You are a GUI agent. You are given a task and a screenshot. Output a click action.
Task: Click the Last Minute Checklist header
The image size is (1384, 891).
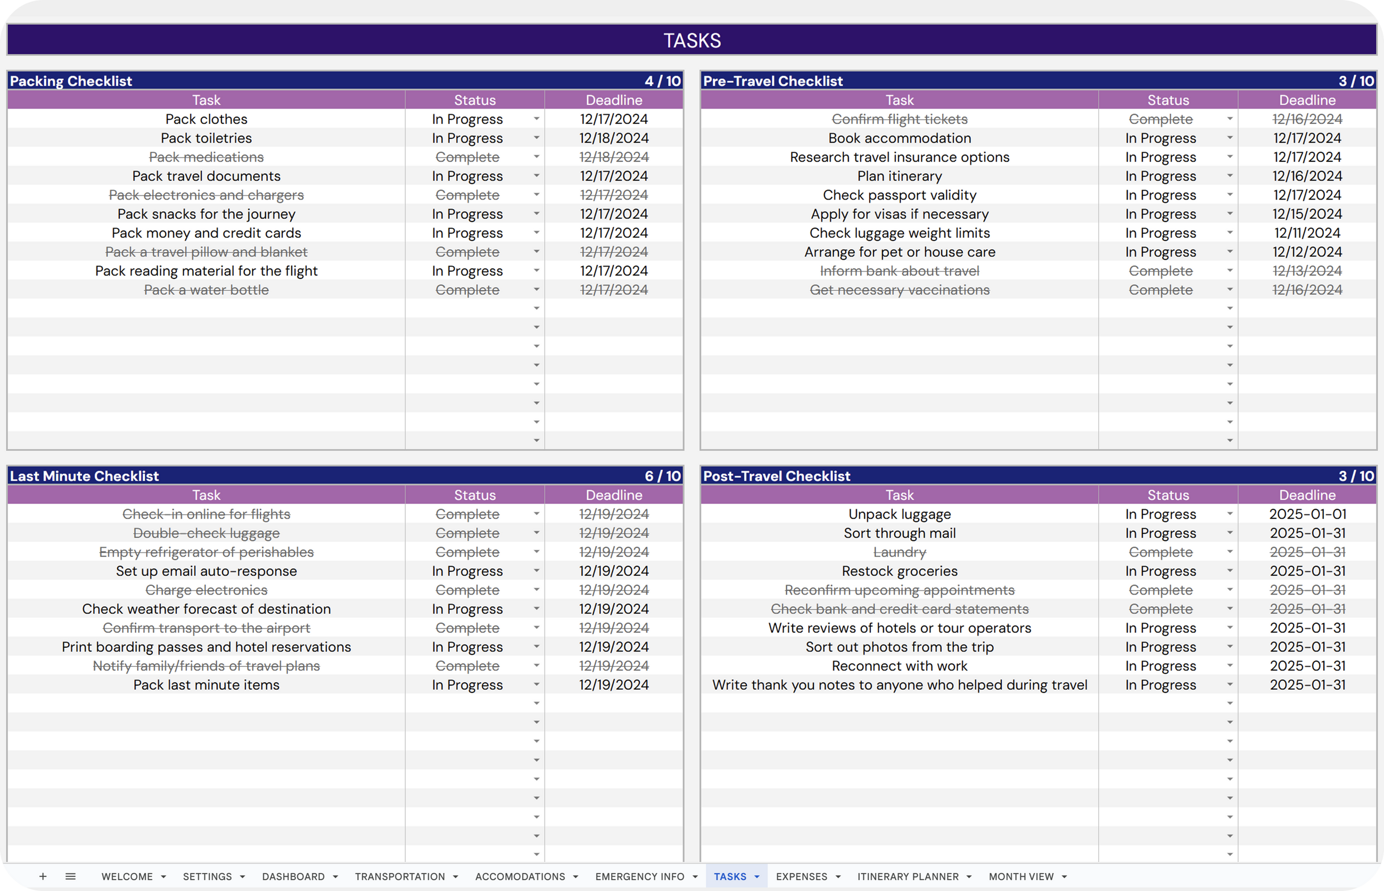(85, 476)
